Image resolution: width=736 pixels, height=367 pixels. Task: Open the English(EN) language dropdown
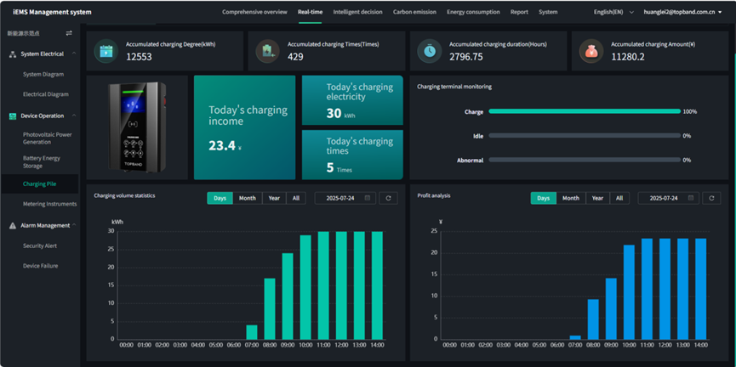point(613,12)
